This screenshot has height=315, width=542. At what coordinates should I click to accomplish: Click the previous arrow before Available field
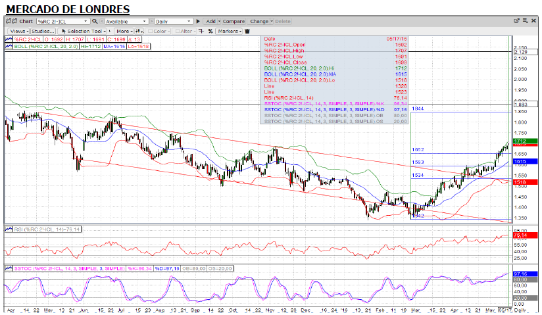pyautogui.click(x=102, y=22)
